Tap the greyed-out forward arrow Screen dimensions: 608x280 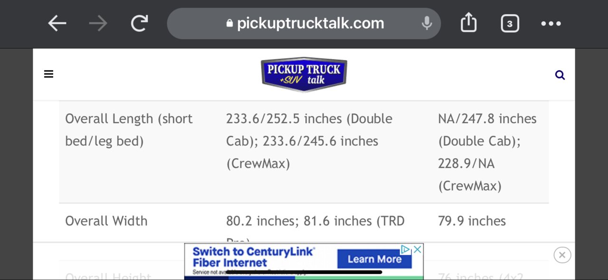[98, 23]
